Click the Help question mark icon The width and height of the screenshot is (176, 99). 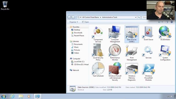click(x=172, y=22)
